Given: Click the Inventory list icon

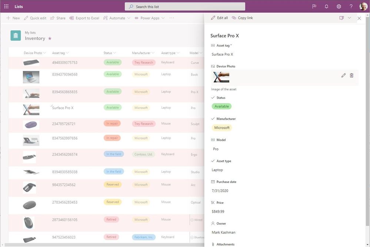Looking at the screenshot, I should click(x=16, y=36).
